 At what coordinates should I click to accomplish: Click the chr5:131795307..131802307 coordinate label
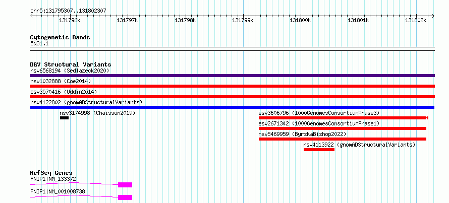pyautogui.click(x=68, y=11)
